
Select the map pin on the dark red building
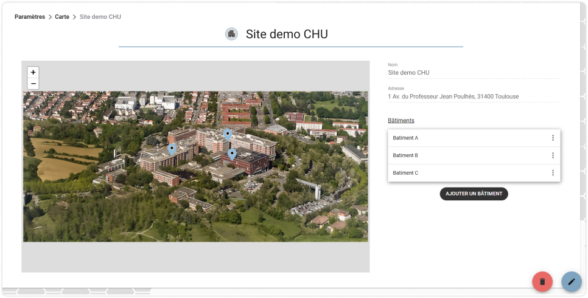[x=232, y=154]
